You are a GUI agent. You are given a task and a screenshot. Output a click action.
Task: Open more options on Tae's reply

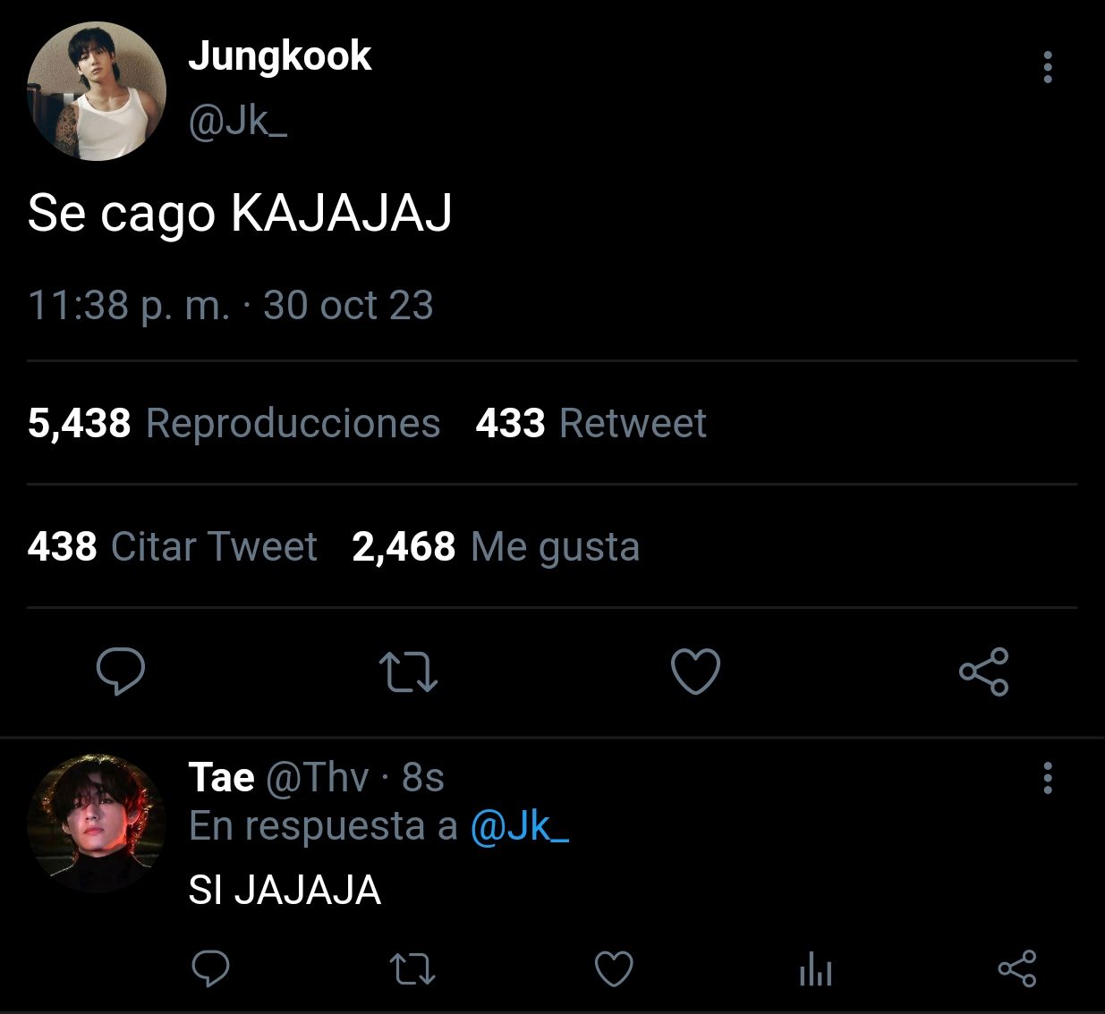(1048, 779)
